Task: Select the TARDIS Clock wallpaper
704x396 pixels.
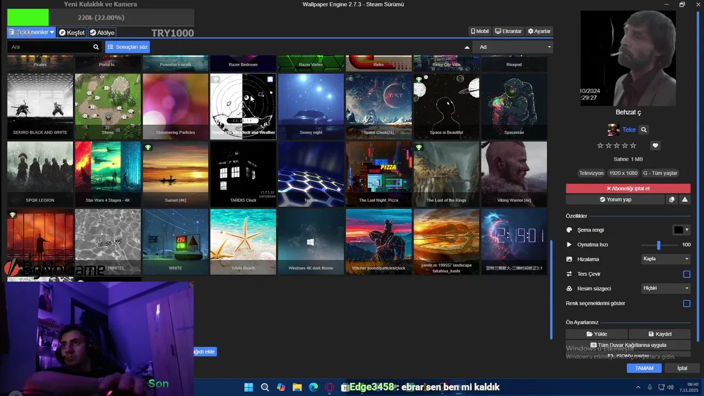Action: [243, 174]
